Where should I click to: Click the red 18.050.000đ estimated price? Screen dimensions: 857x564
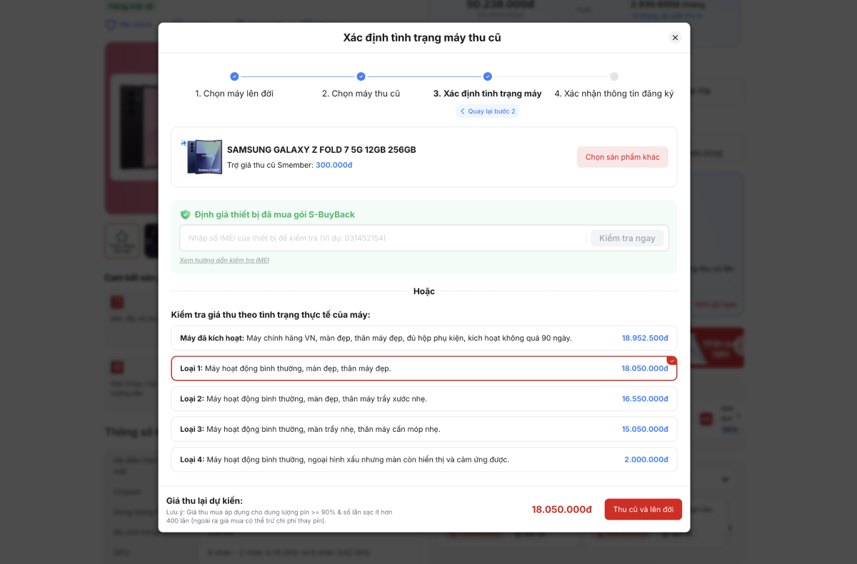[562, 510]
